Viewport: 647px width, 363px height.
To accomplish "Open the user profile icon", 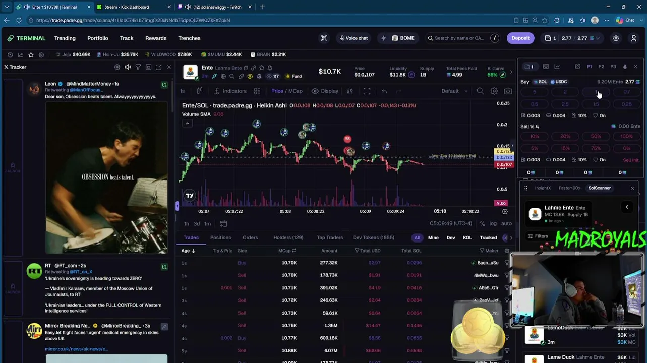I will 634,38.
